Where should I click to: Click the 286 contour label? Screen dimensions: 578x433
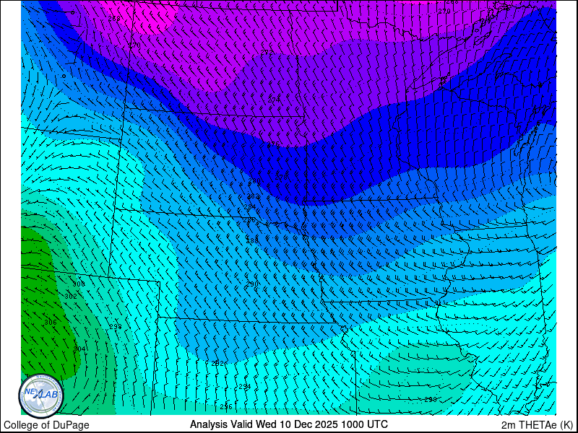(249, 220)
